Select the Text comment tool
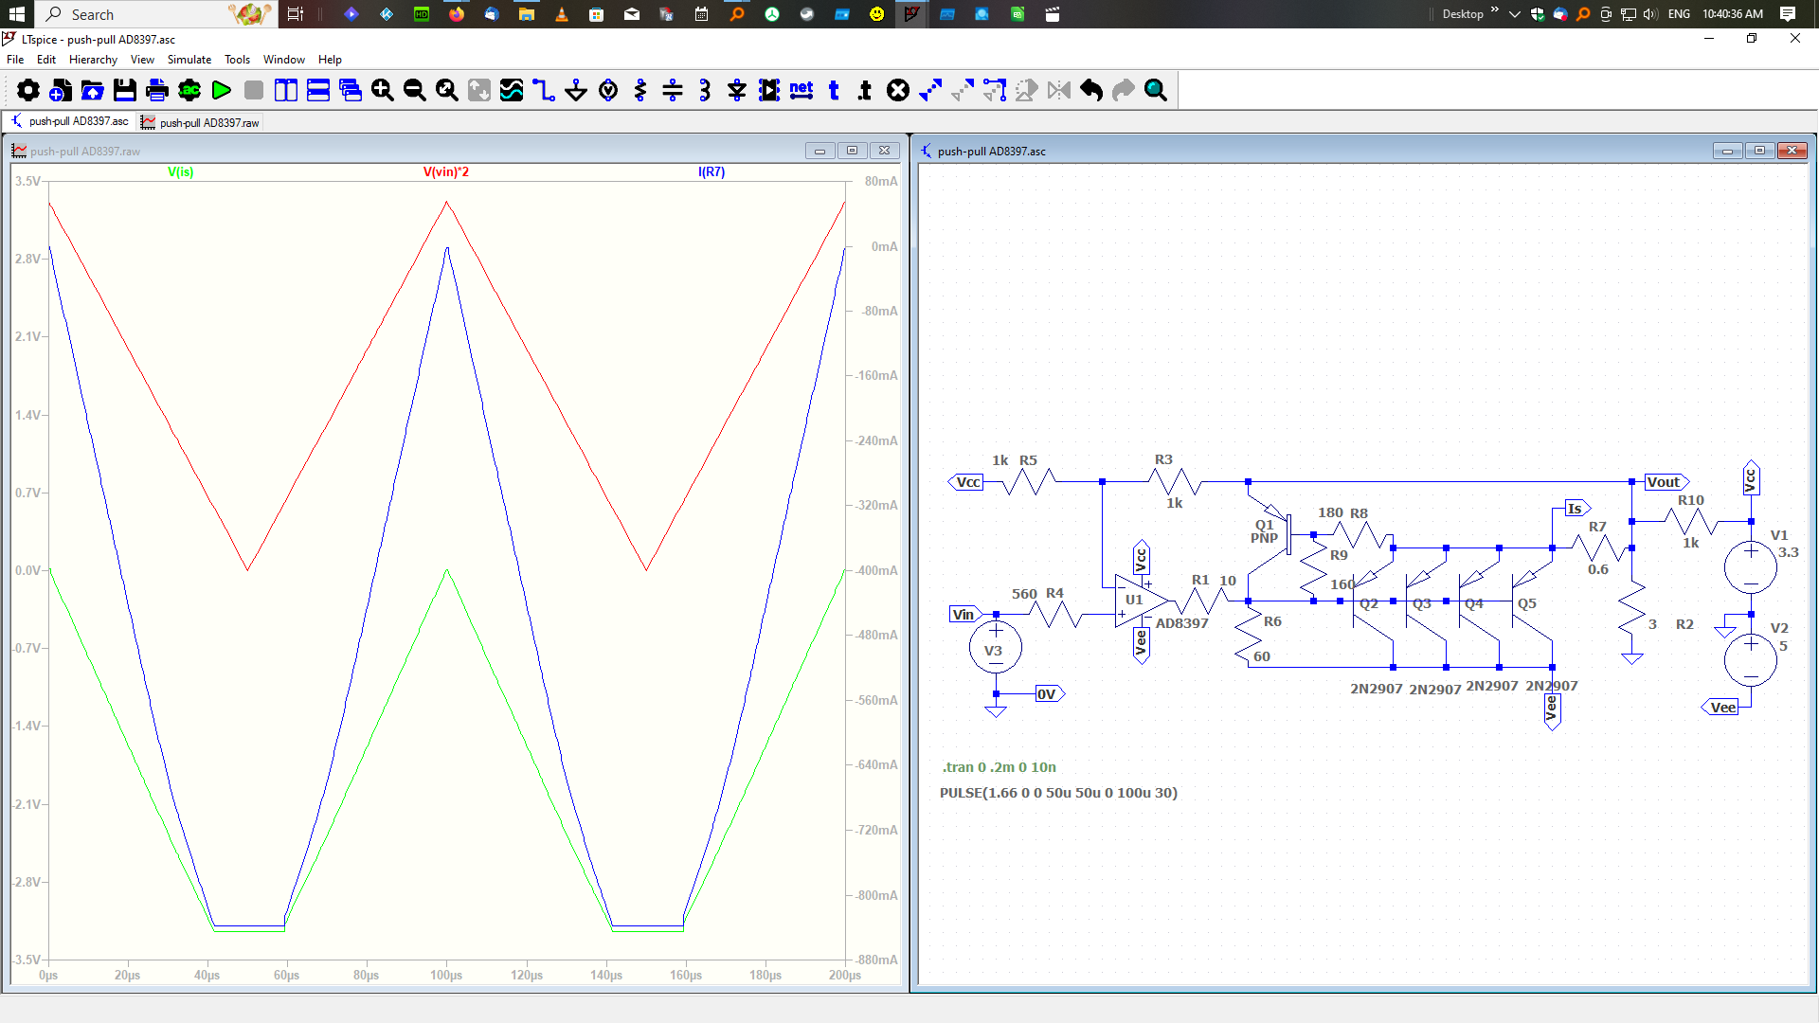Image resolution: width=1819 pixels, height=1023 pixels. click(834, 90)
